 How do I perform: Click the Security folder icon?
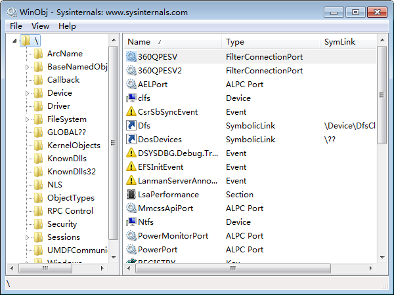point(38,224)
